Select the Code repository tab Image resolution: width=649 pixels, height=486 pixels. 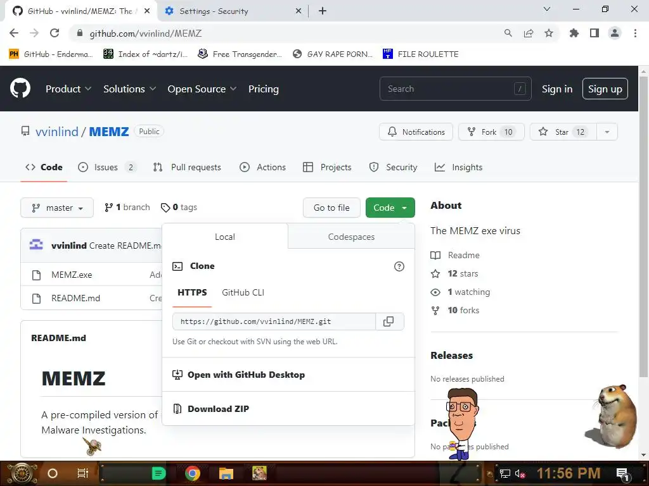tap(44, 167)
